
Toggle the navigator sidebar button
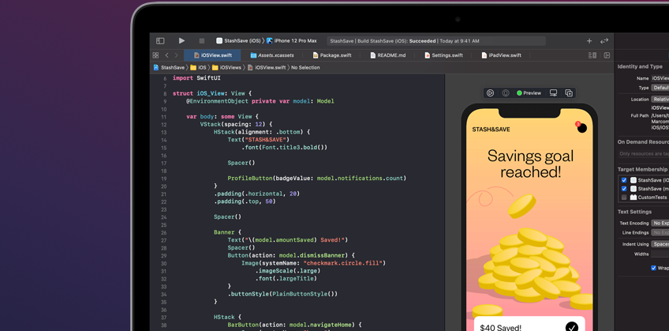pyautogui.click(x=160, y=41)
